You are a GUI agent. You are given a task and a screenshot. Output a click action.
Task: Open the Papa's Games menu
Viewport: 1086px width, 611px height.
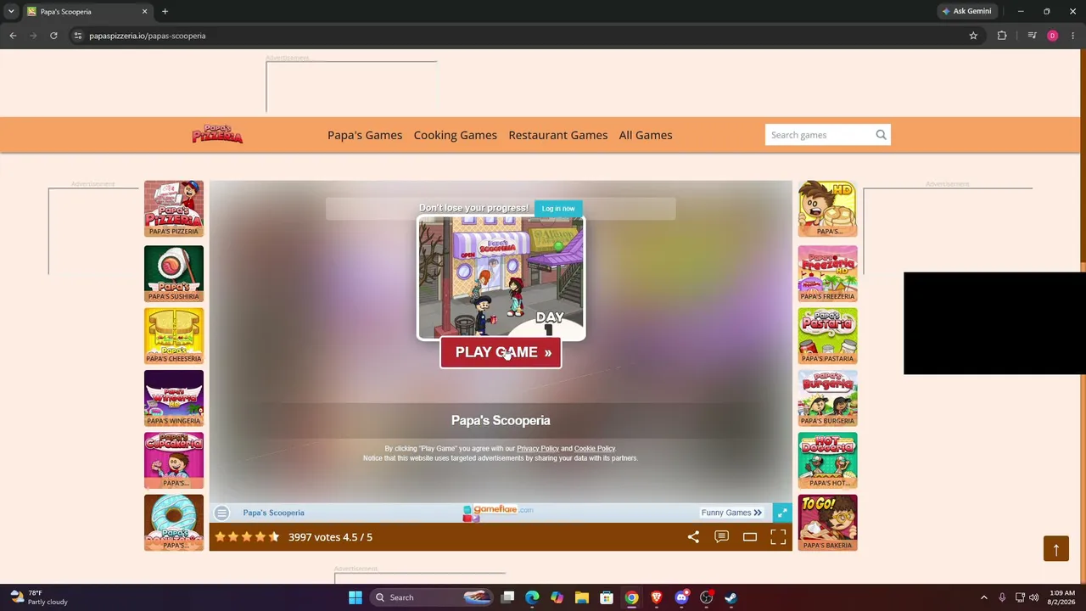click(x=365, y=135)
